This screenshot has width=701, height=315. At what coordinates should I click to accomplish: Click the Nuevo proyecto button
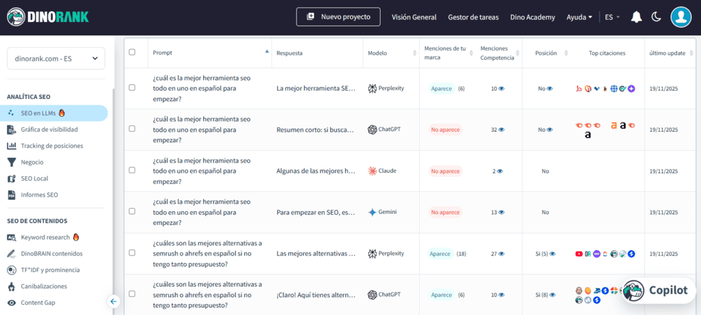tap(338, 17)
